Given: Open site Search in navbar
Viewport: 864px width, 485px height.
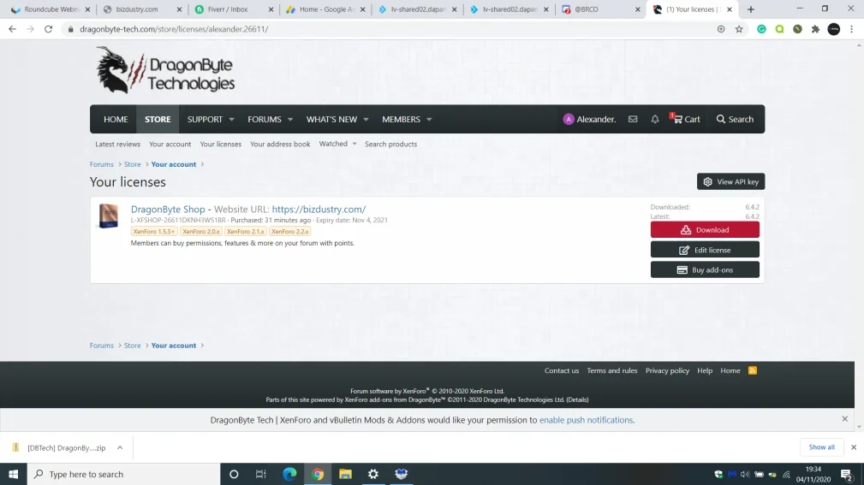Looking at the screenshot, I should click(735, 119).
